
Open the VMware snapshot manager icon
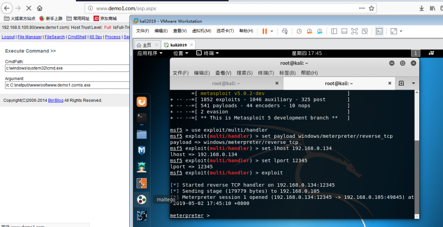pyautogui.click(x=320, y=31)
